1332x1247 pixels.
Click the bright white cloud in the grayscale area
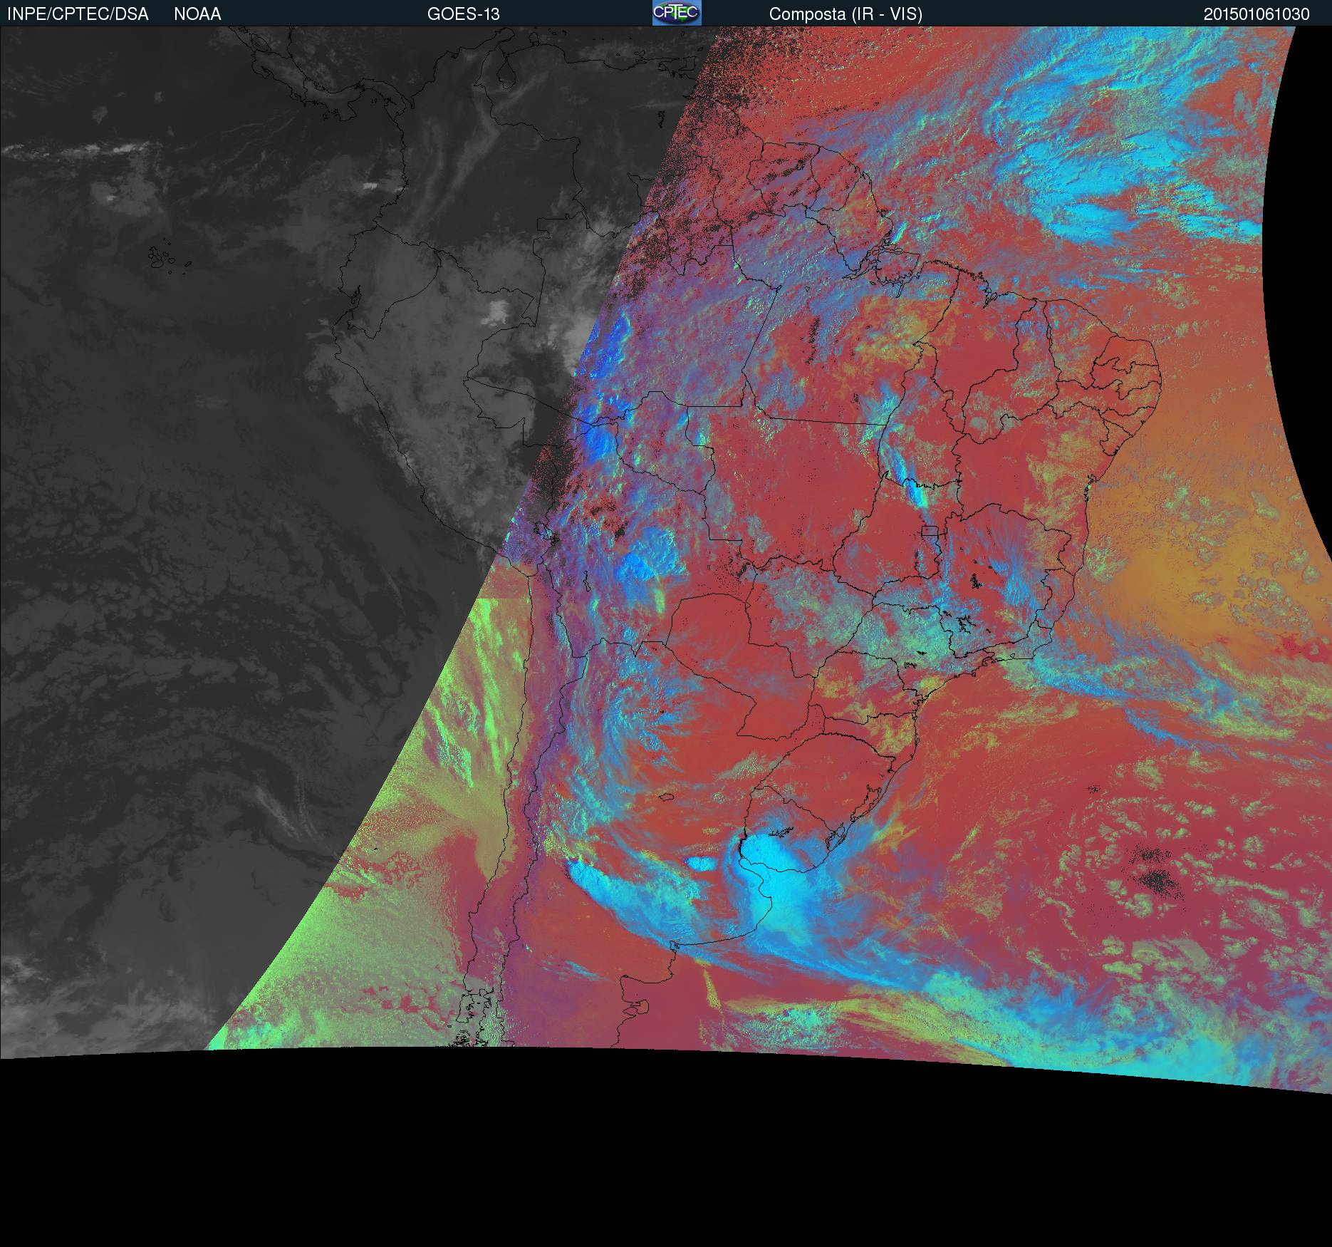click(x=496, y=311)
